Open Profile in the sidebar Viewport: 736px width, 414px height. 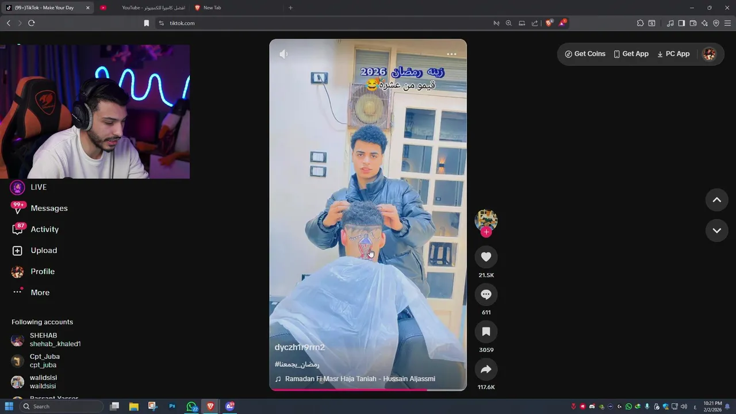point(33,271)
